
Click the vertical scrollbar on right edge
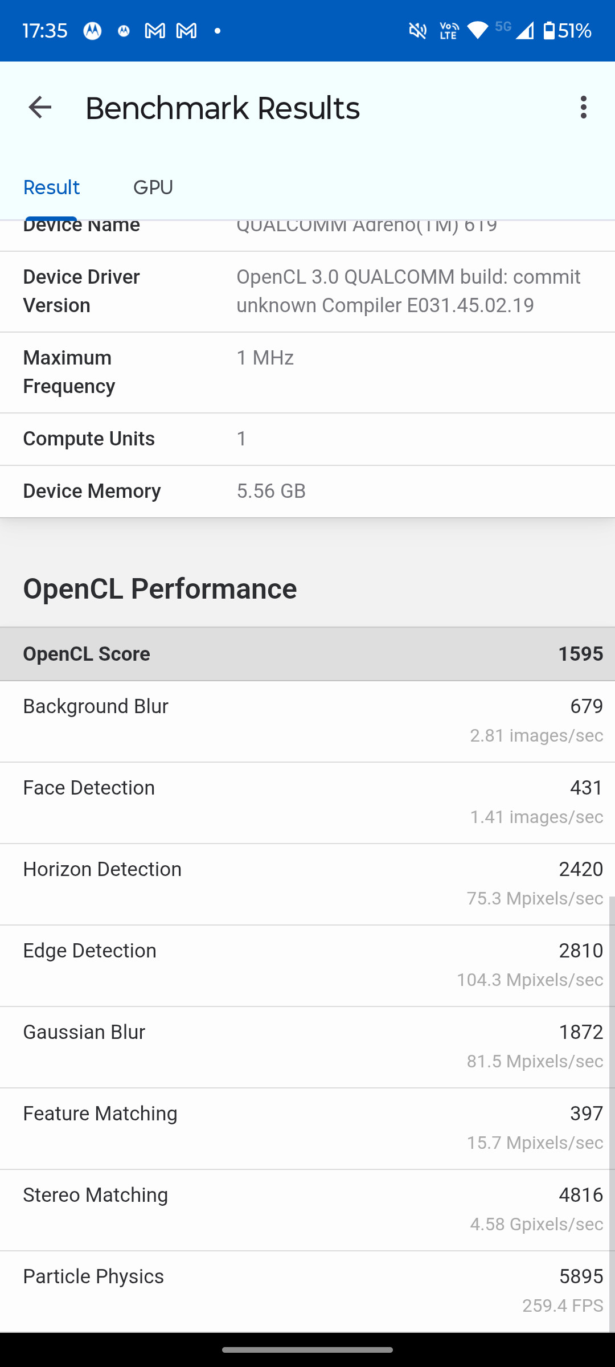(612, 1114)
